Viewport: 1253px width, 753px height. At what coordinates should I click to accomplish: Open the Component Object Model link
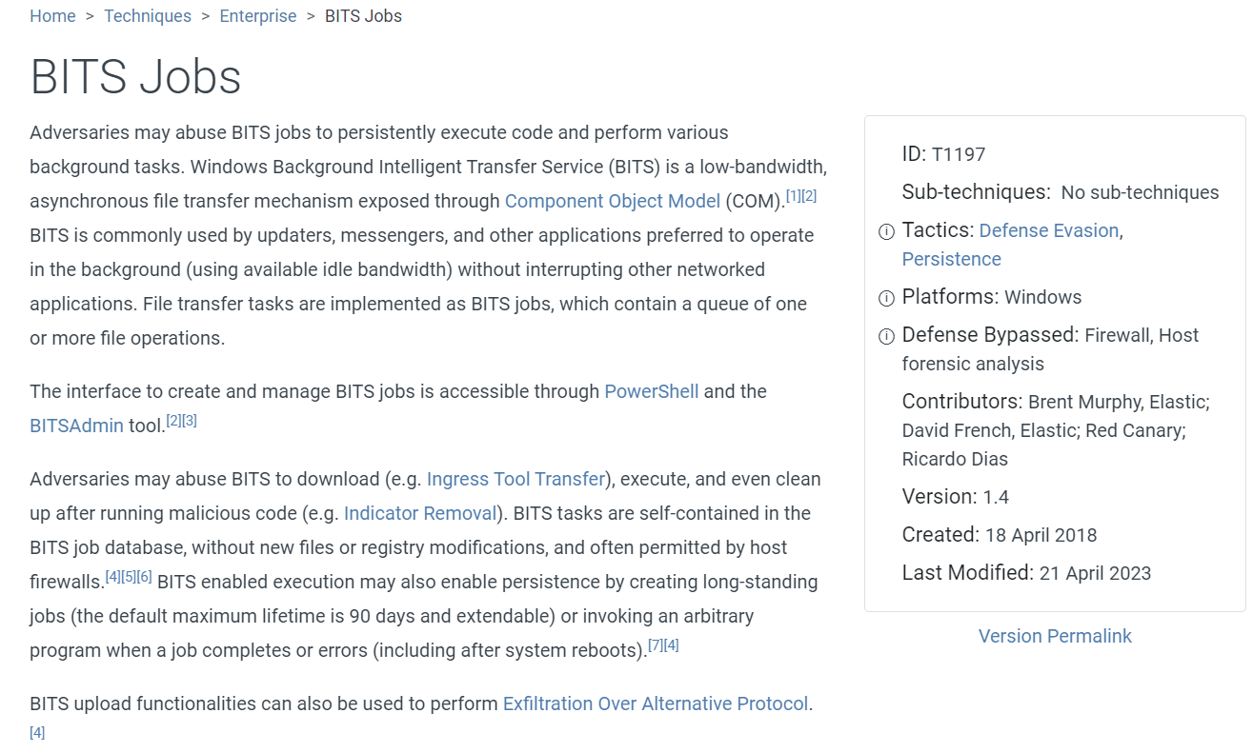tap(612, 201)
